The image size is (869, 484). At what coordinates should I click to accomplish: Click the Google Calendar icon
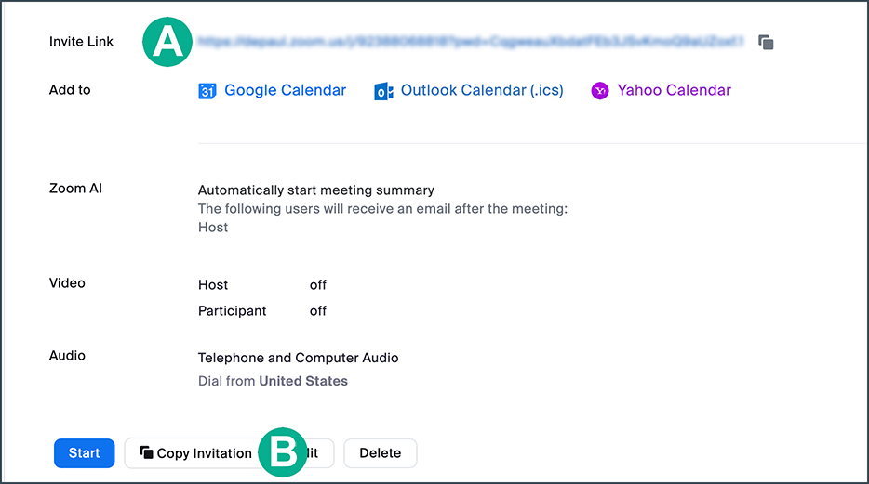[207, 91]
